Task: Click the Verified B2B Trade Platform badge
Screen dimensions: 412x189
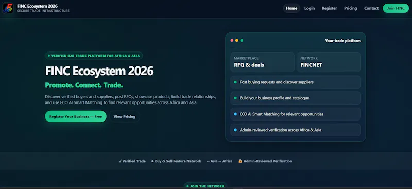Action: (94, 56)
